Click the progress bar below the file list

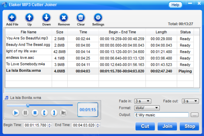click(102, 90)
